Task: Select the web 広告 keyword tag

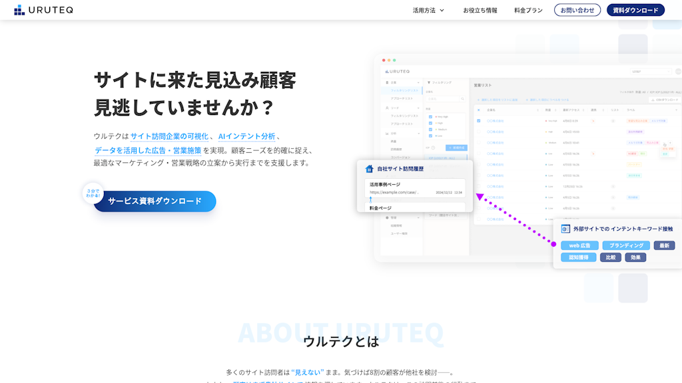Action: point(580,245)
